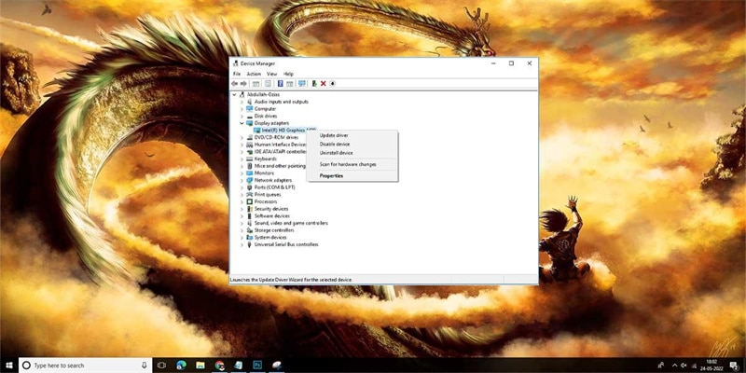746x373 pixels.
Task: Choose Properties in the context menu
Action: coord(352,176)
